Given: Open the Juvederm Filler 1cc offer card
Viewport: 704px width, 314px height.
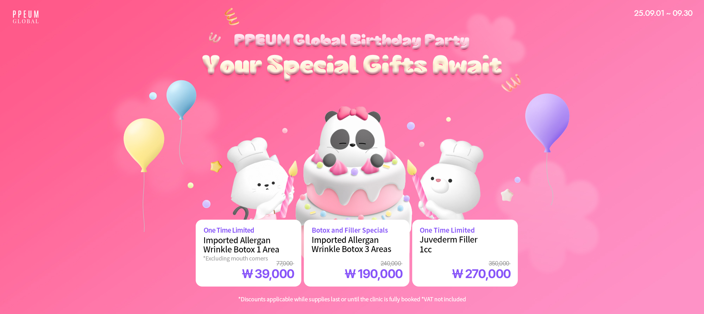Looking at the screenshot, I should point(465,253).
